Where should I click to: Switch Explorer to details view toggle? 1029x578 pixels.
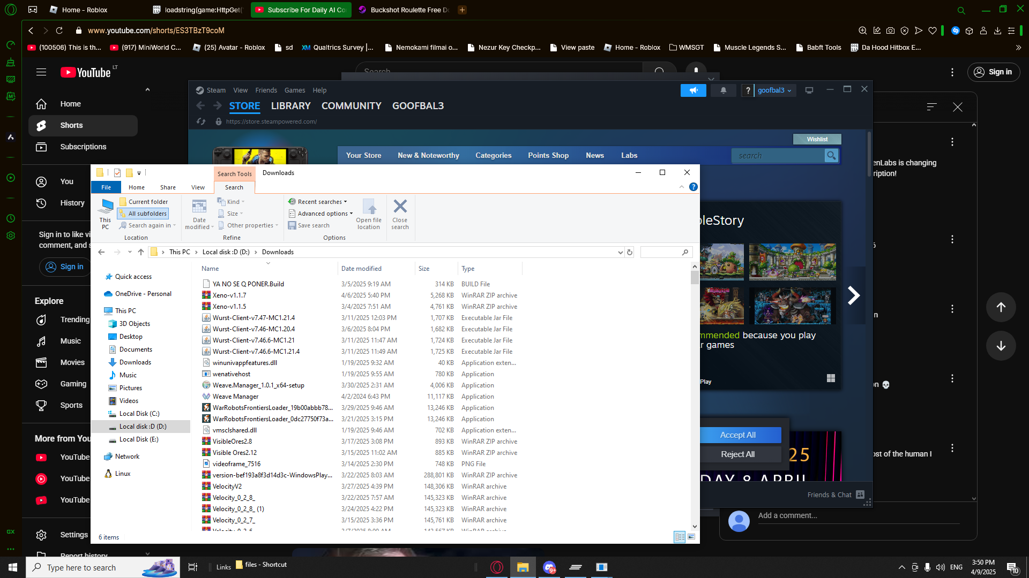[679, 537]
